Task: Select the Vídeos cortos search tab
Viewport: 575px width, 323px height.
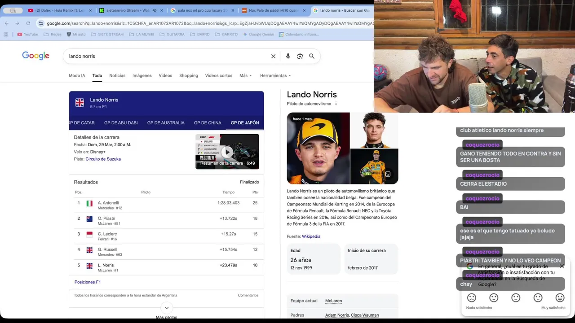Action: (x=219, y=75)
